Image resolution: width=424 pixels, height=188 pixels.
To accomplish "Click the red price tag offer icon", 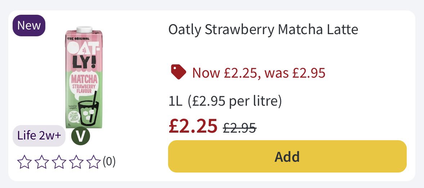I will 178,72.
